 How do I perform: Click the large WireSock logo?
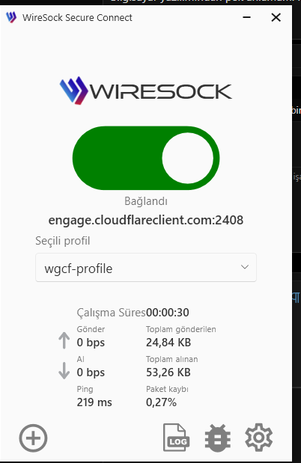146,91
